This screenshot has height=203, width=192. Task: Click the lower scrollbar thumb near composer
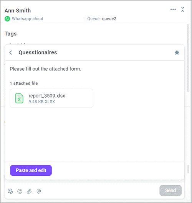pyautogui.click(x=188, y=169)
